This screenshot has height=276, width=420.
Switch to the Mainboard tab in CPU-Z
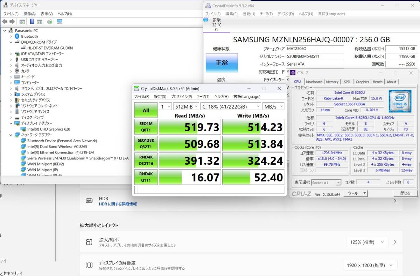point(314,82)
